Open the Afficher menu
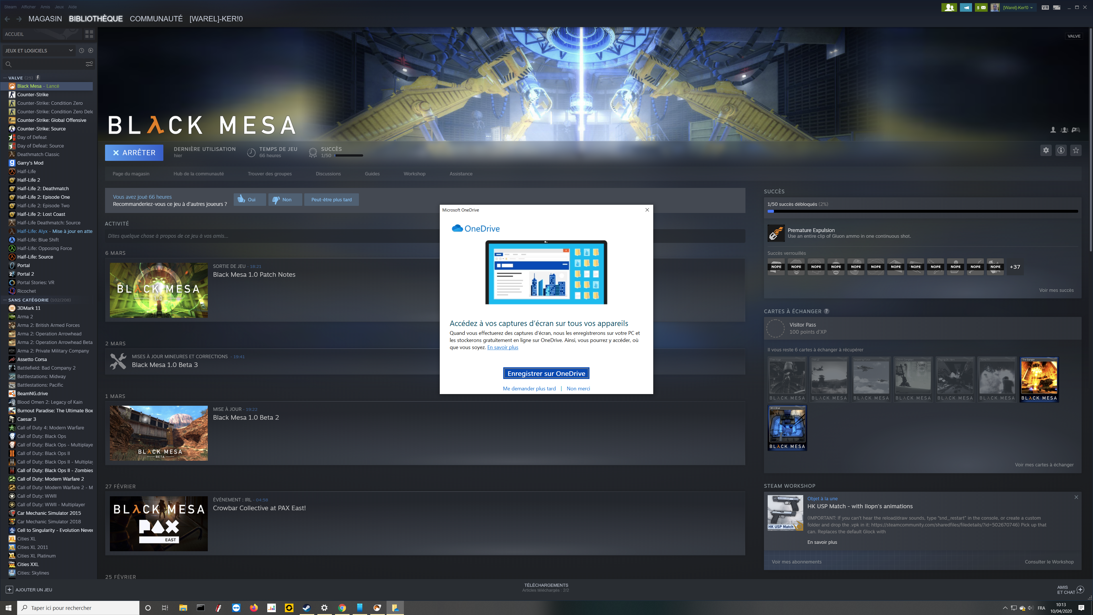This screenshot has width=1093, height=615. (x=28, y=7)
